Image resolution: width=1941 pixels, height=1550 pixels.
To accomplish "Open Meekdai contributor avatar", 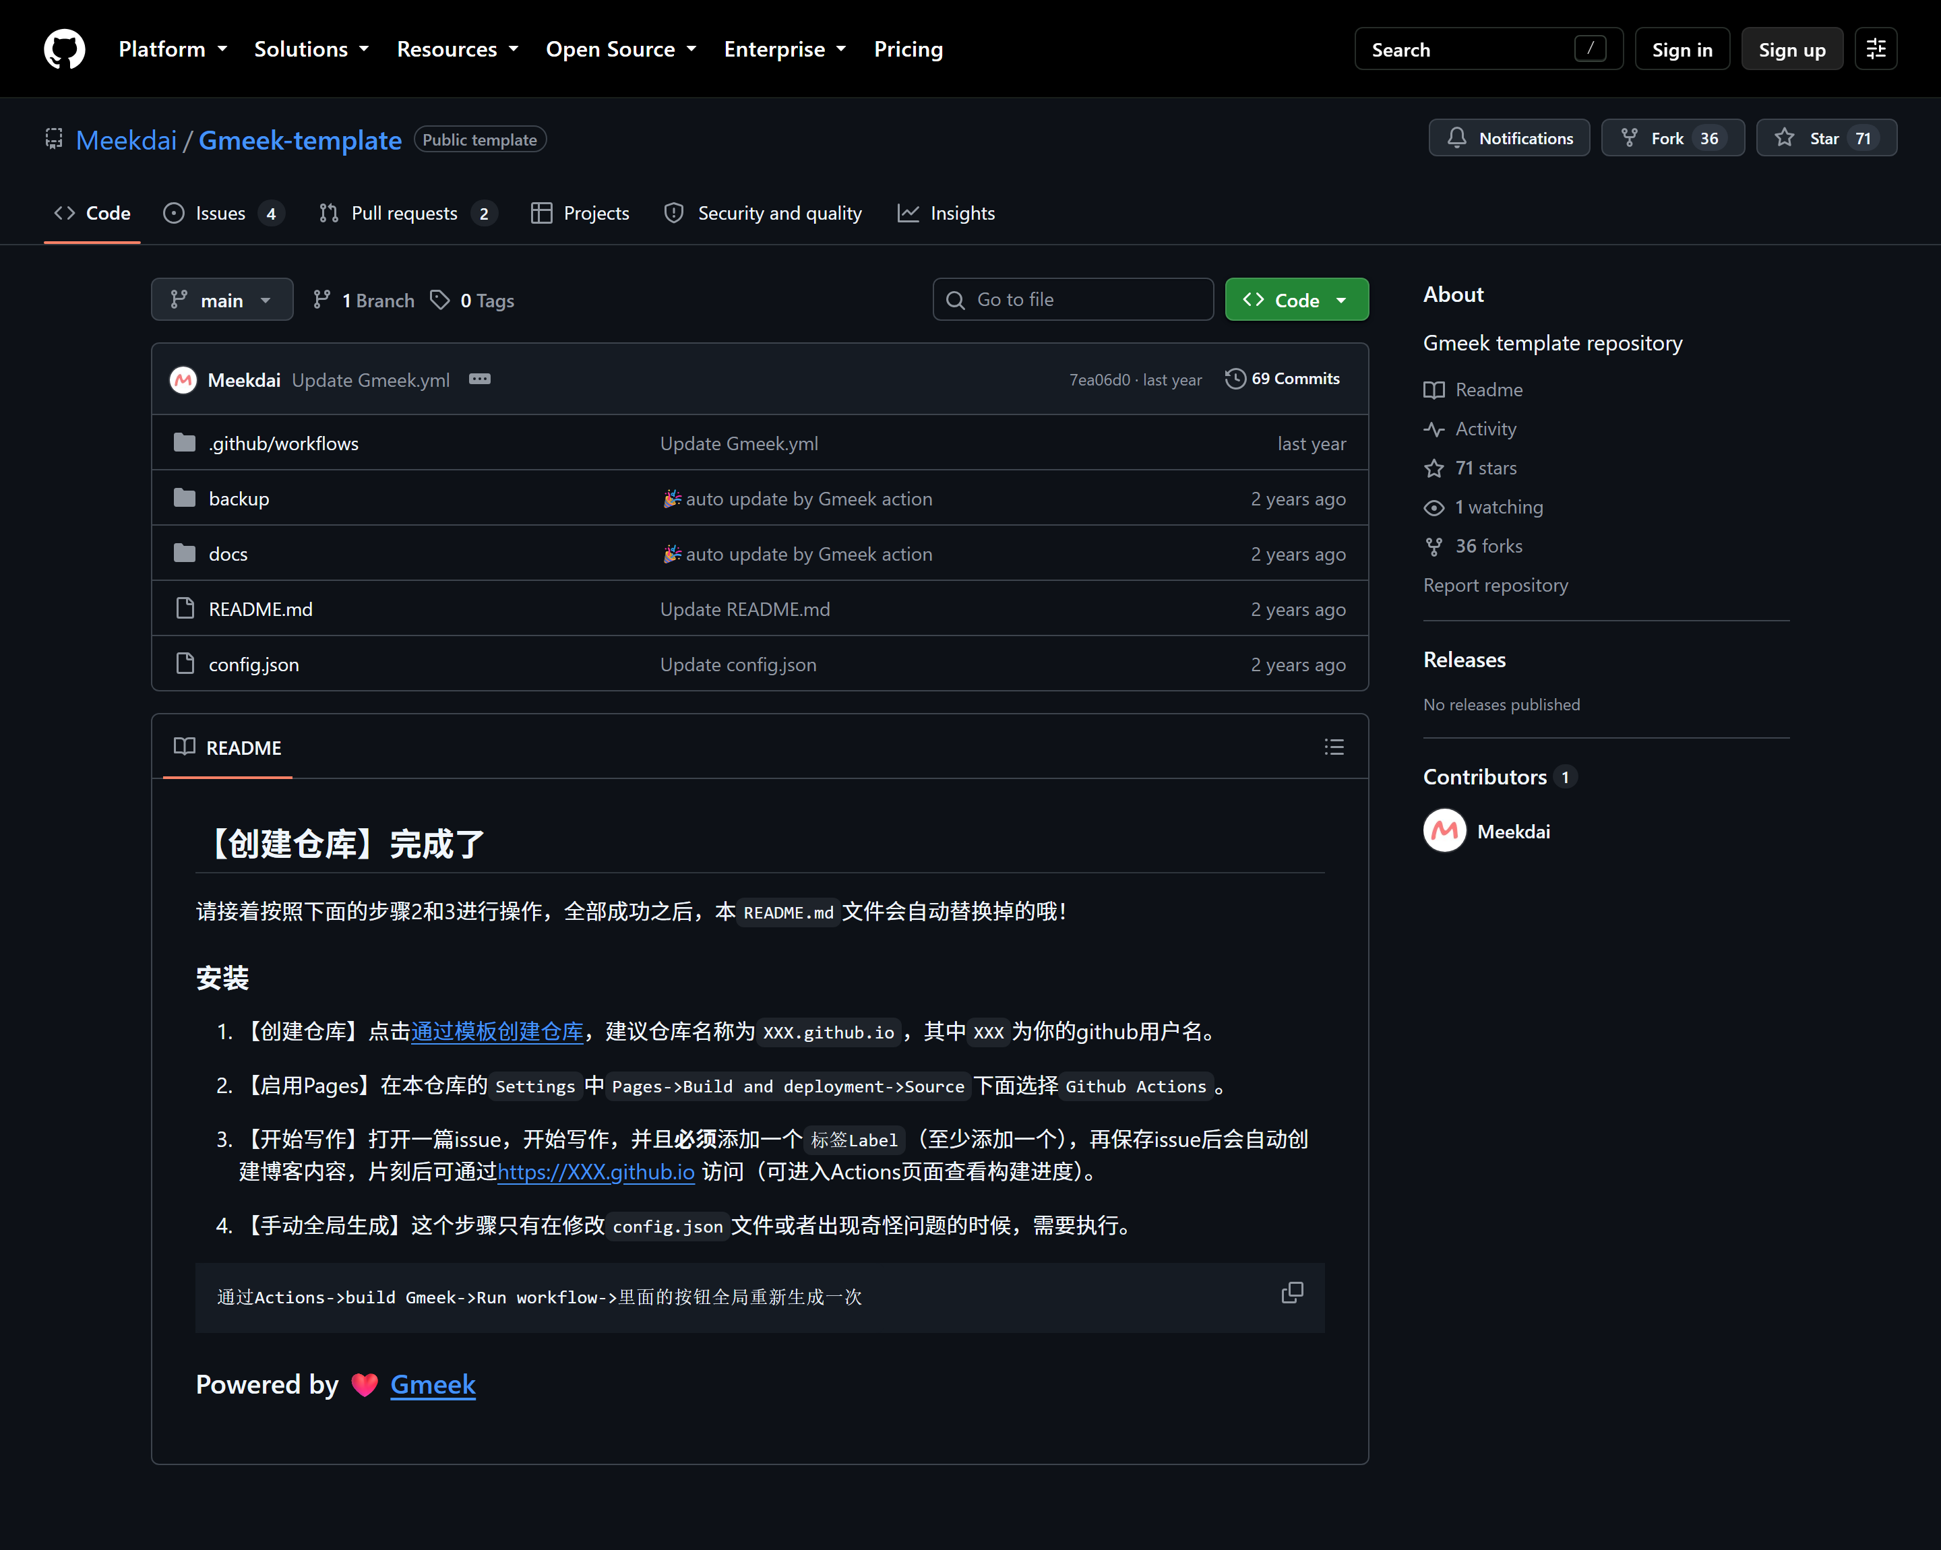I will pyautogui.click(x=1445, y=831).
